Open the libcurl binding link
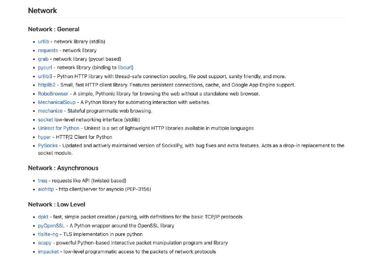 point(124,68)
